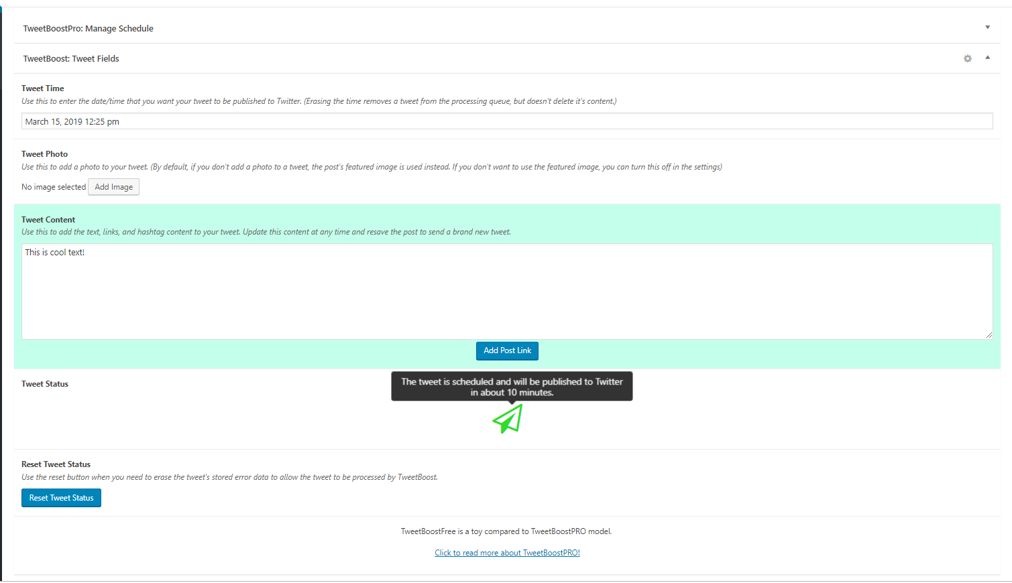Collapse the TweetBoost: Tweet Fields panel arrow
Viewport: 1012px width, 583px height.
(x=987, y=58)
